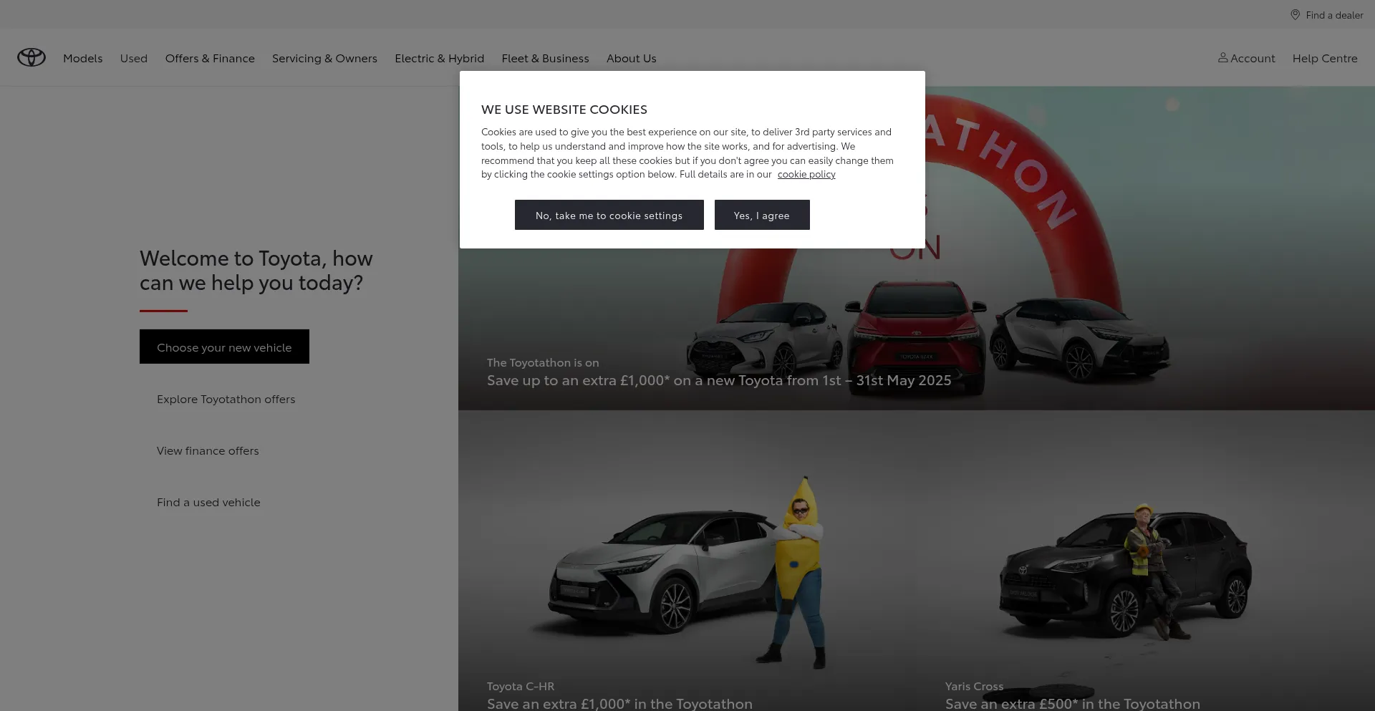Click the Account person icon

point(1223,57)
